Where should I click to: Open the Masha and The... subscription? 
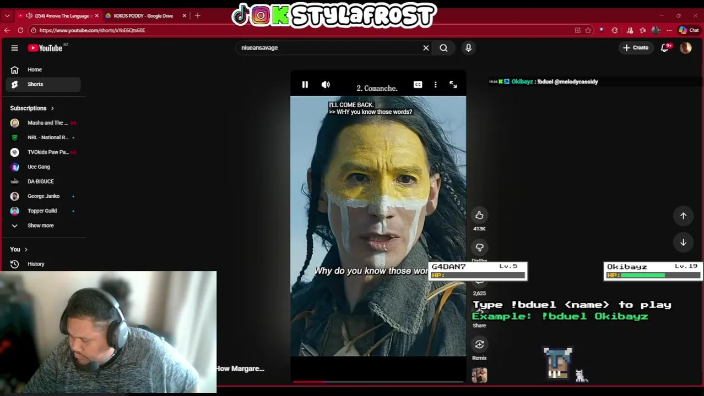click(44, 123)
